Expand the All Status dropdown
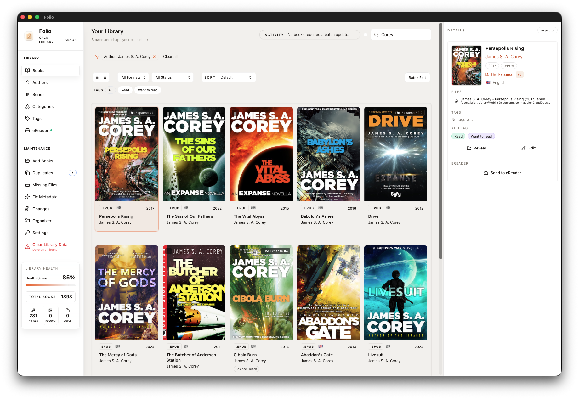The width and height of the screenshot is (579, 399). click(173, 77)
